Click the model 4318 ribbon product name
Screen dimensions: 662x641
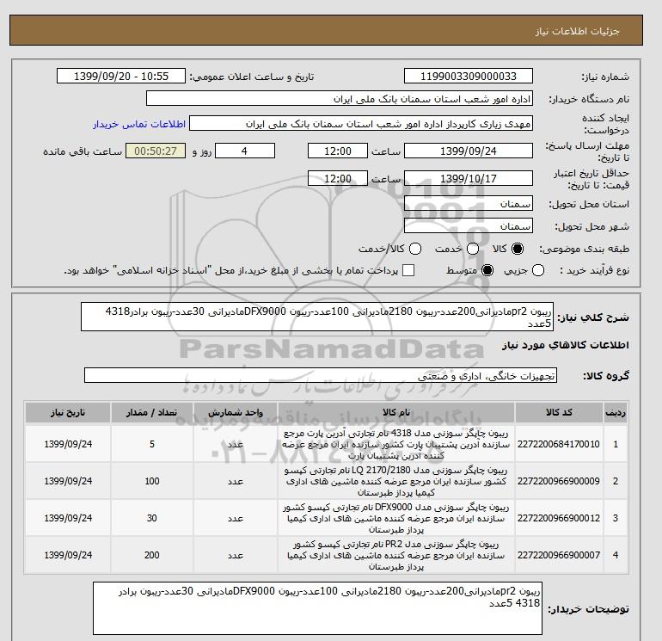pos(396,444)
